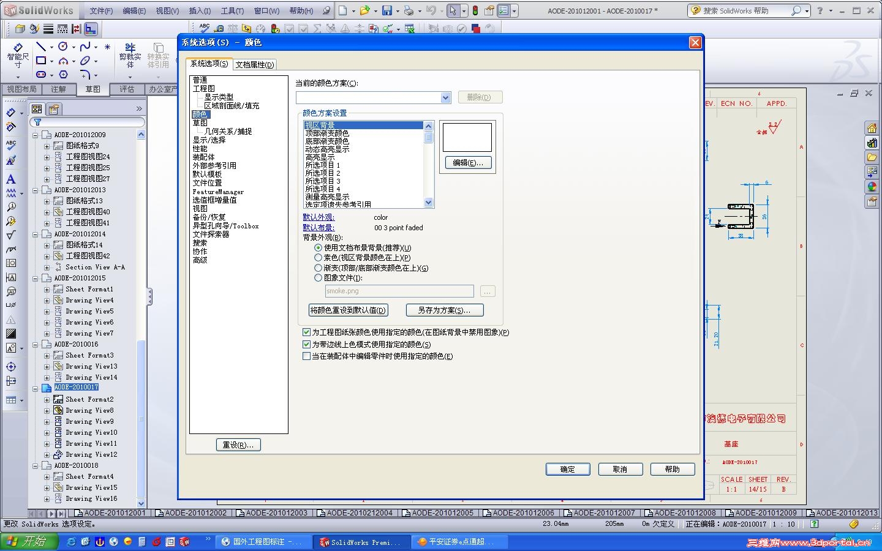Select 'Use document scene background' radio option
The image size is (882, 551).
[x=318, y=248]
